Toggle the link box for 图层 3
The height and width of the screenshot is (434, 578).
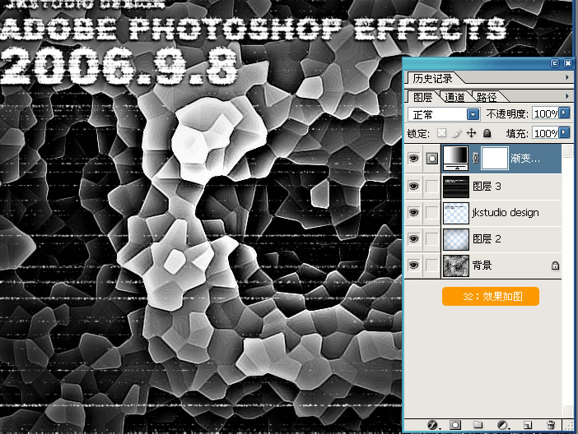pyautogui.click(x=431, y=187)
